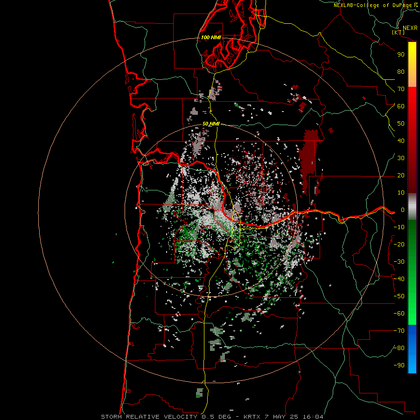Click the 100 NMI range ring label

[x=211, y=37]
